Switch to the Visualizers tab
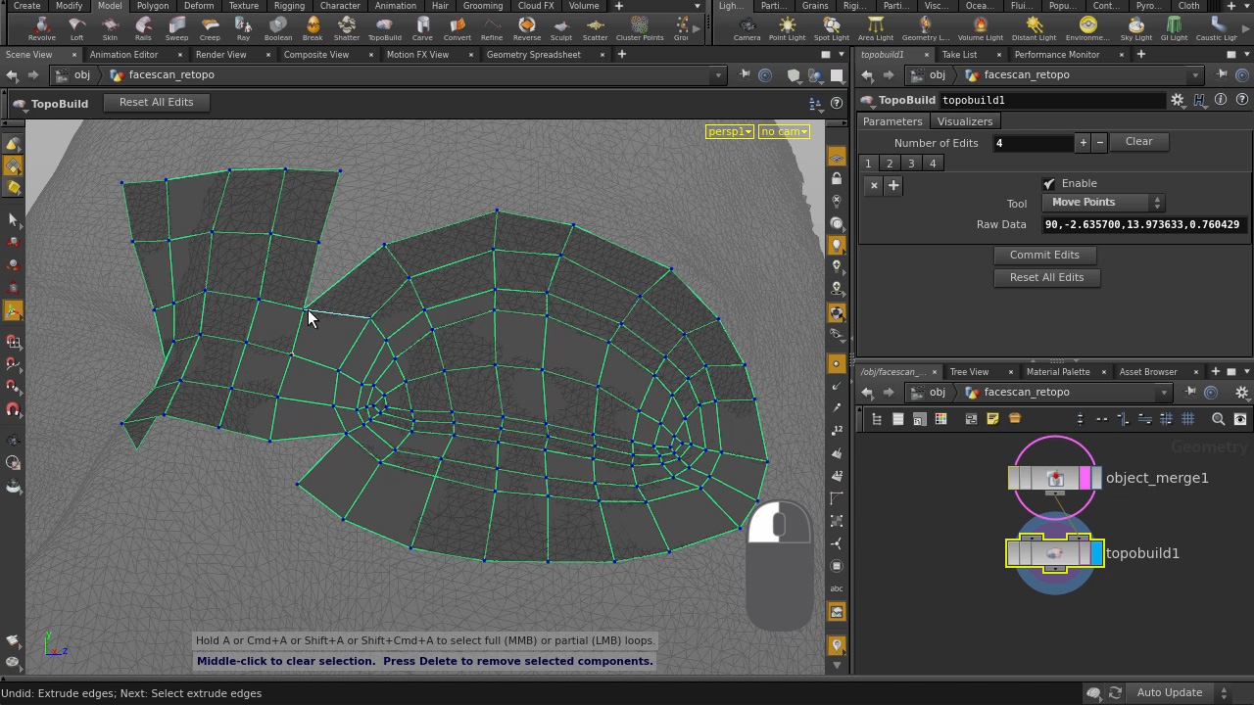This screenshot has width=1254, height=705. [964, 120]
